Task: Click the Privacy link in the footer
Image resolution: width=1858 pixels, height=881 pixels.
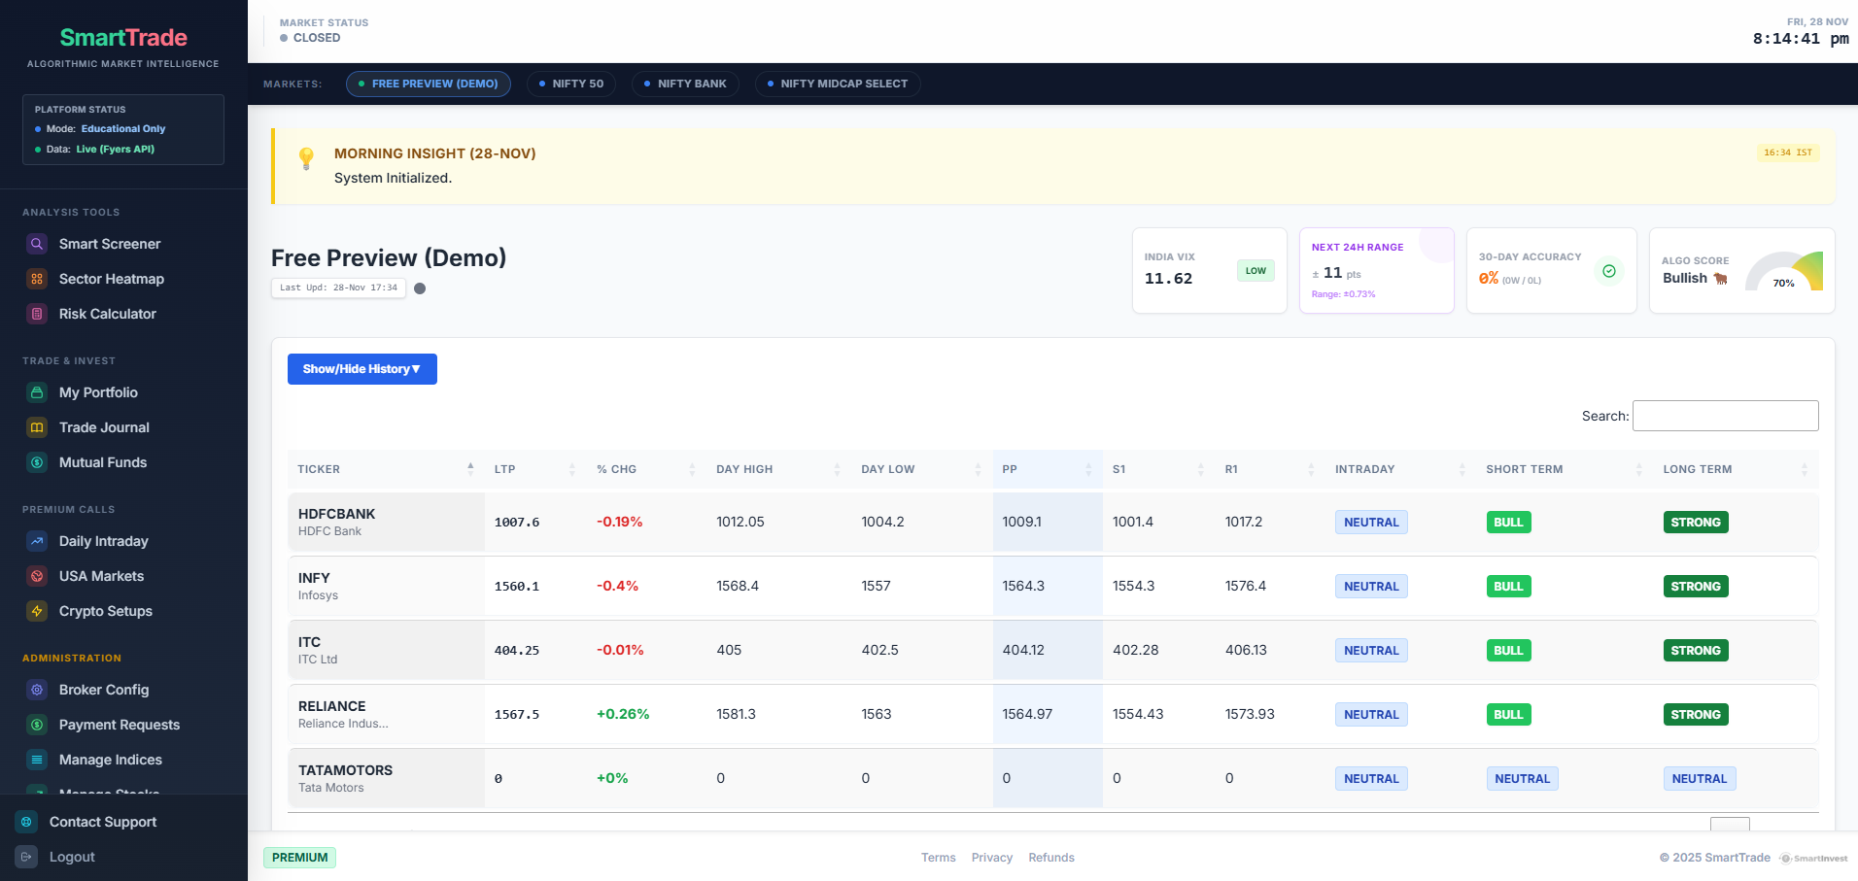Action: (991, 858)
